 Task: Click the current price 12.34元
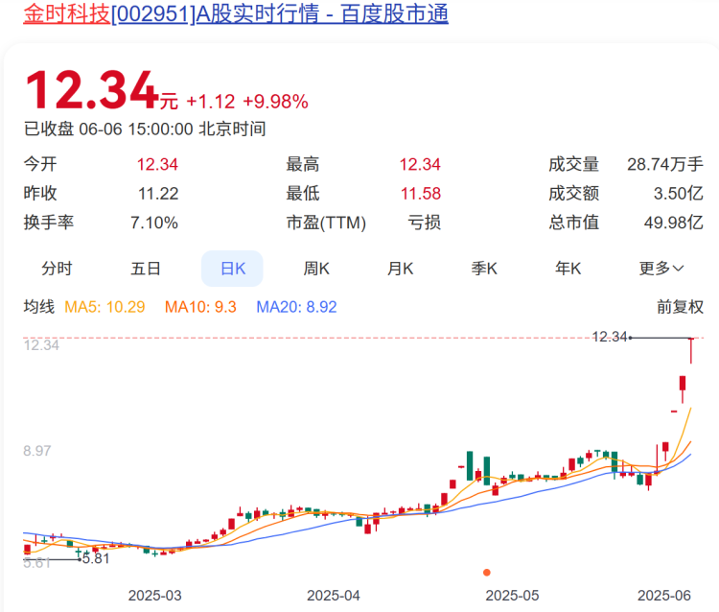pos(102,90)
